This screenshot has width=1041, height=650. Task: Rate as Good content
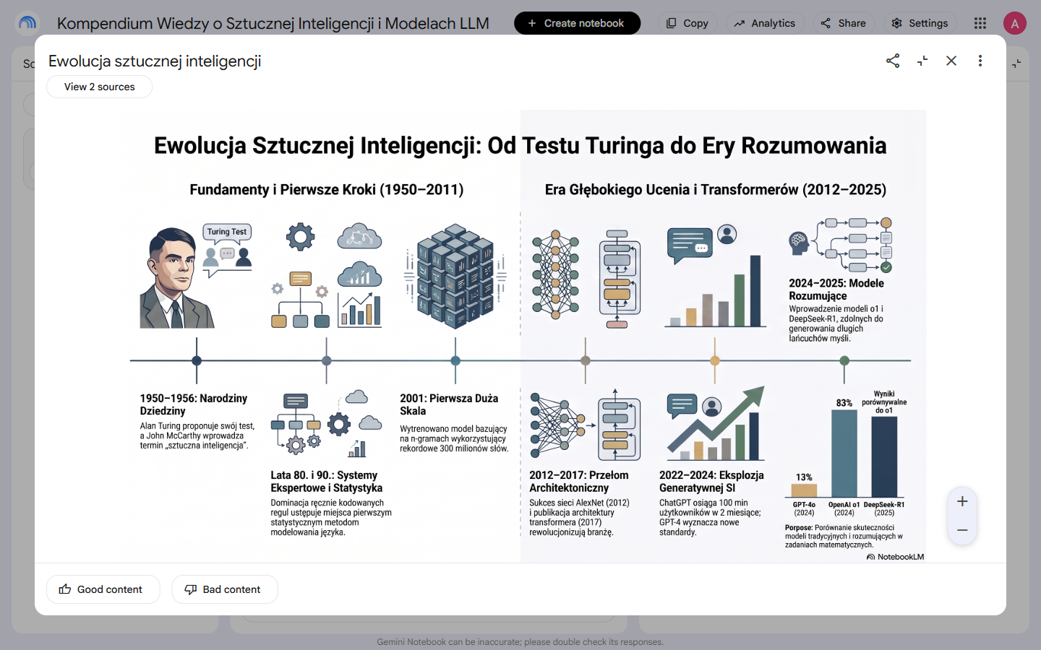103,589
